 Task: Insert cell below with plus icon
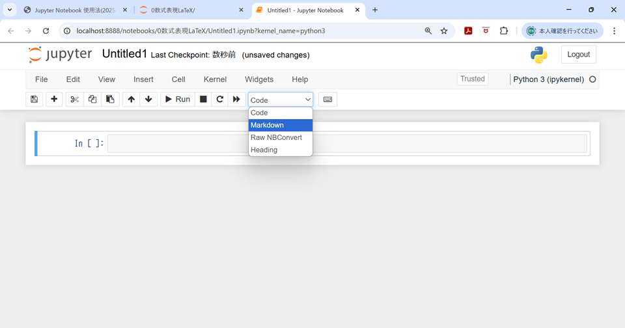(54, 99)
